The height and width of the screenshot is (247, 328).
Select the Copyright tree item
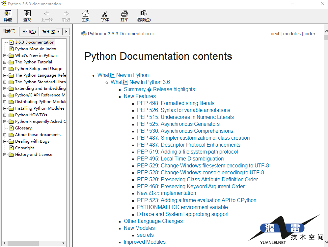[x=24, y=148]
